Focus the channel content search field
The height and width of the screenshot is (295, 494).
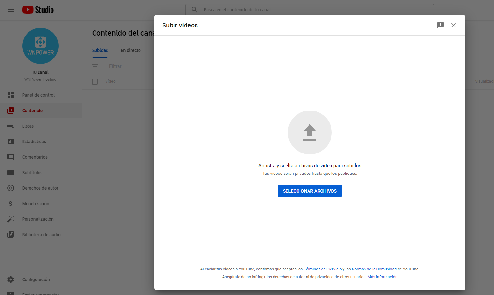310,10
